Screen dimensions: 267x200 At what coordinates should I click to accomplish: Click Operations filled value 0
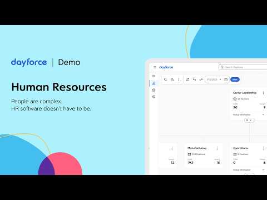(x=234, y=163)
